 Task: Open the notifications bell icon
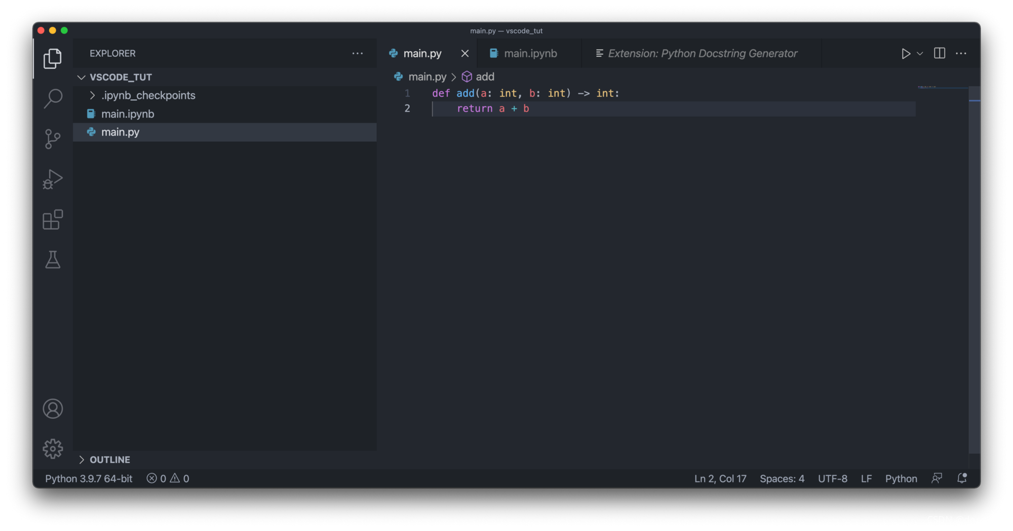(962, 478)
